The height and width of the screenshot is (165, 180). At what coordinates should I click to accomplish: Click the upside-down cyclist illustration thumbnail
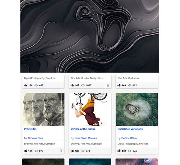coord(90,109)
